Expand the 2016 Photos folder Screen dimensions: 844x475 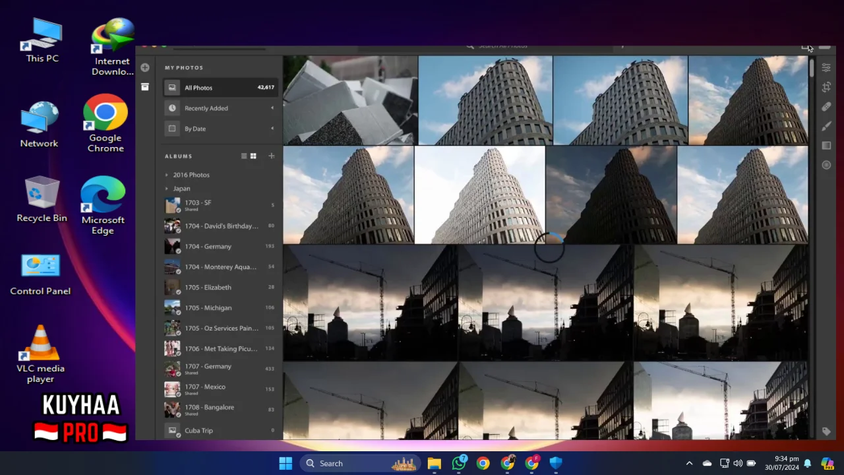(x=167, y=175)
